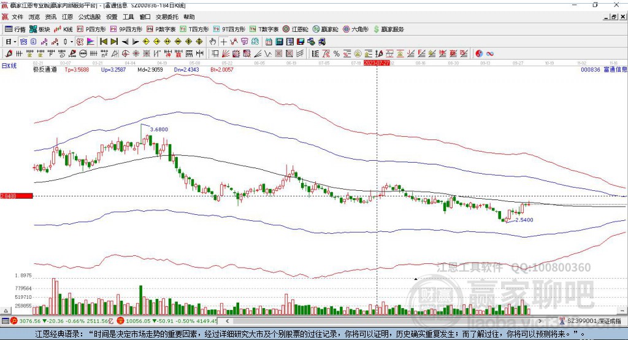The image size is (628, 340).
Task: Open the 窗口 menu
Action: coord(145,17)
